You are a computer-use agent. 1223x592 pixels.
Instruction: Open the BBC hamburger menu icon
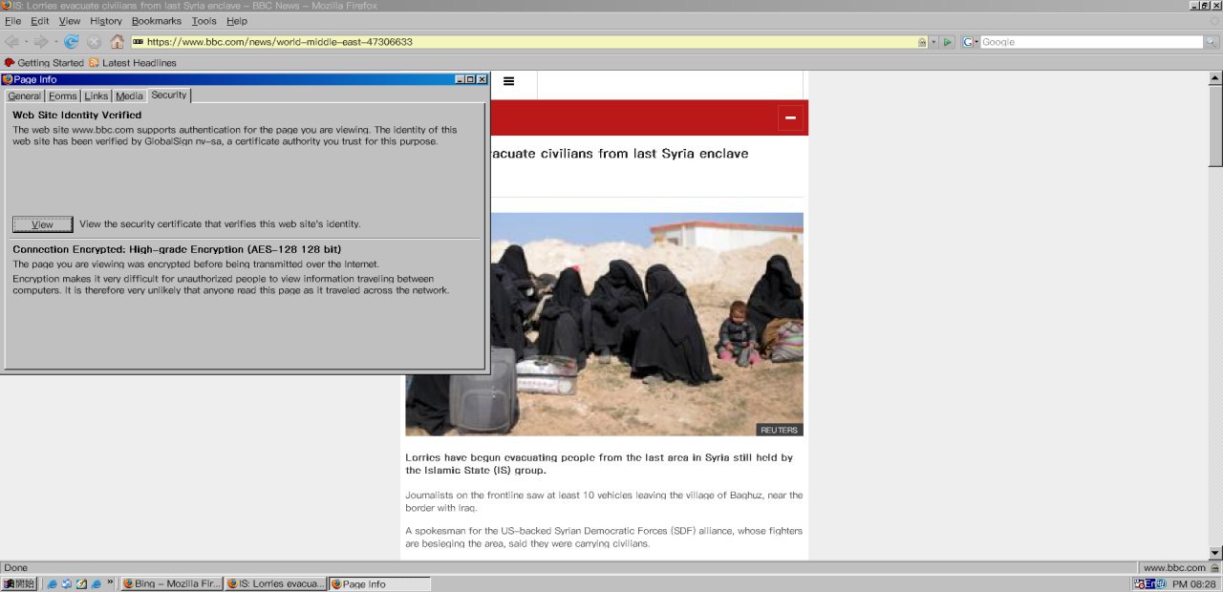click(x=508, y=81)
